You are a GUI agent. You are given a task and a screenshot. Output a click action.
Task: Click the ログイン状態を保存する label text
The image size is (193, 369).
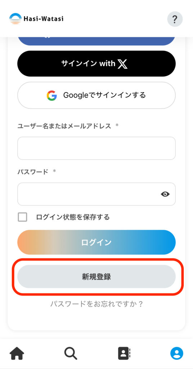click(x=73, y=217)
